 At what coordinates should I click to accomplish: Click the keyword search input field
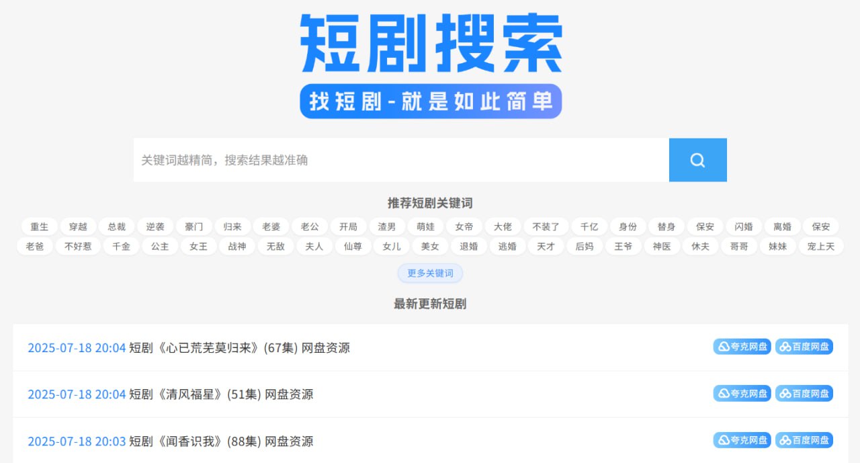click(400, 160)
